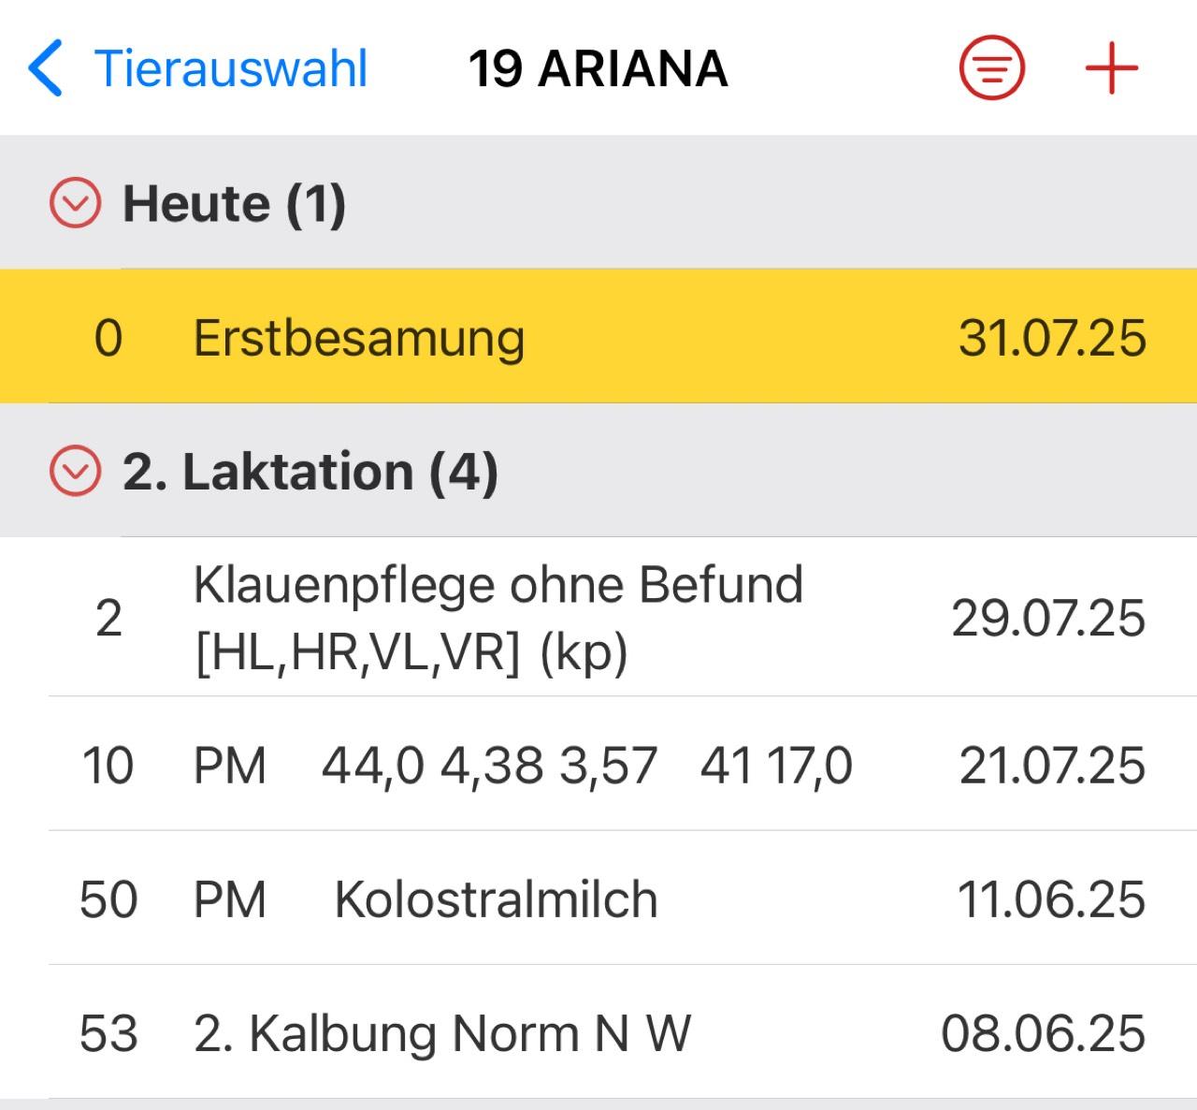Tap the 19 ARIANA title

click(x=598, y=68)
